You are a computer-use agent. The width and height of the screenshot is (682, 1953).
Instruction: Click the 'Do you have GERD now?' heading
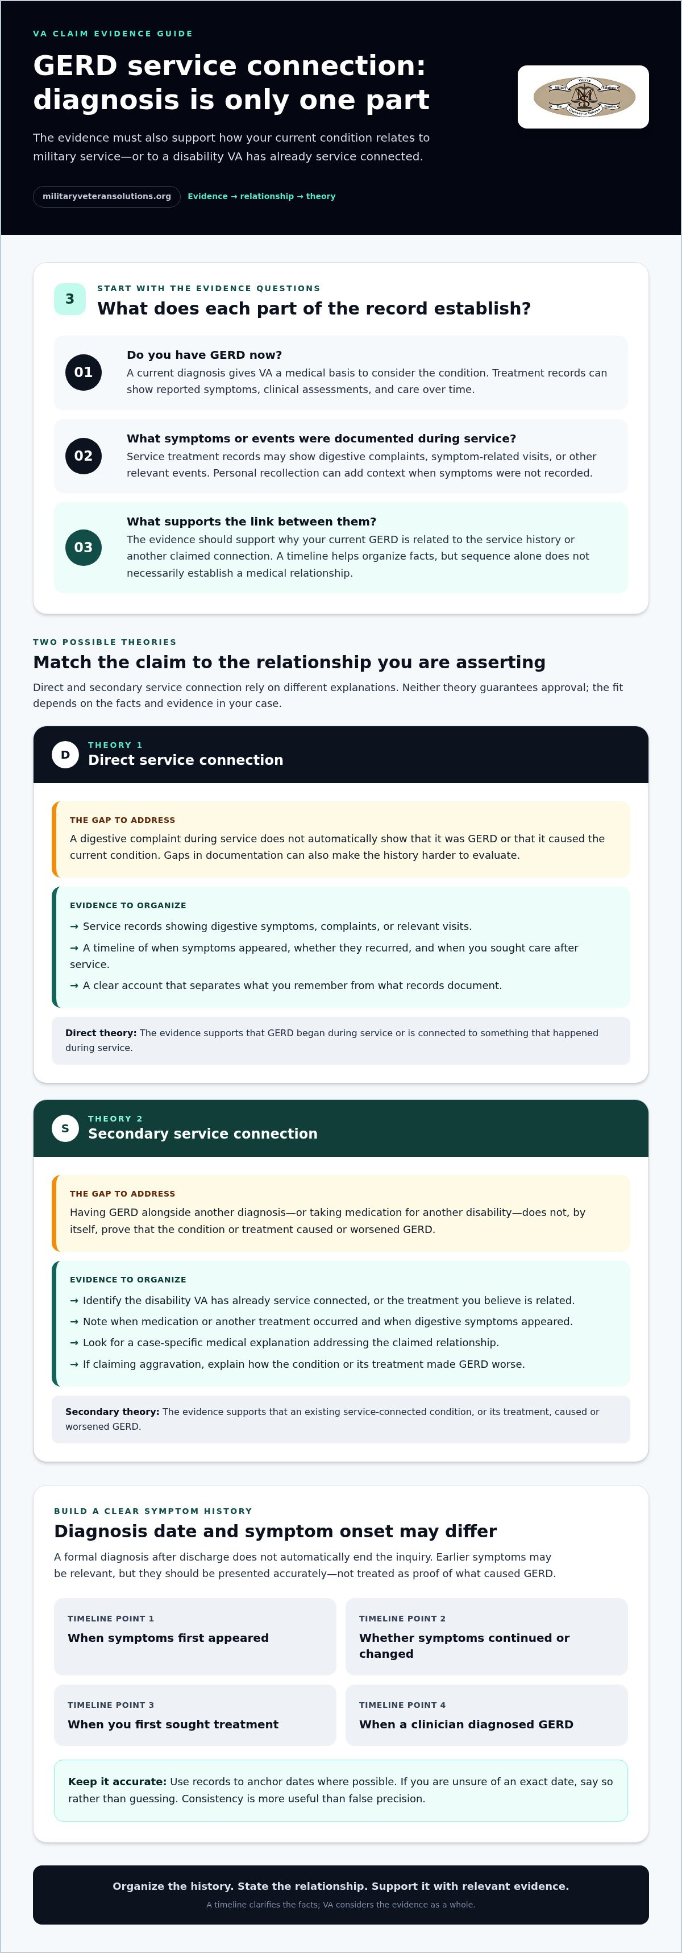pos(205,355)
